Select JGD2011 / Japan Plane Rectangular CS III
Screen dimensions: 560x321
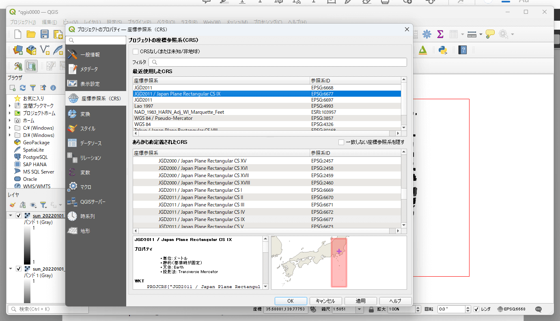point(267,205)
